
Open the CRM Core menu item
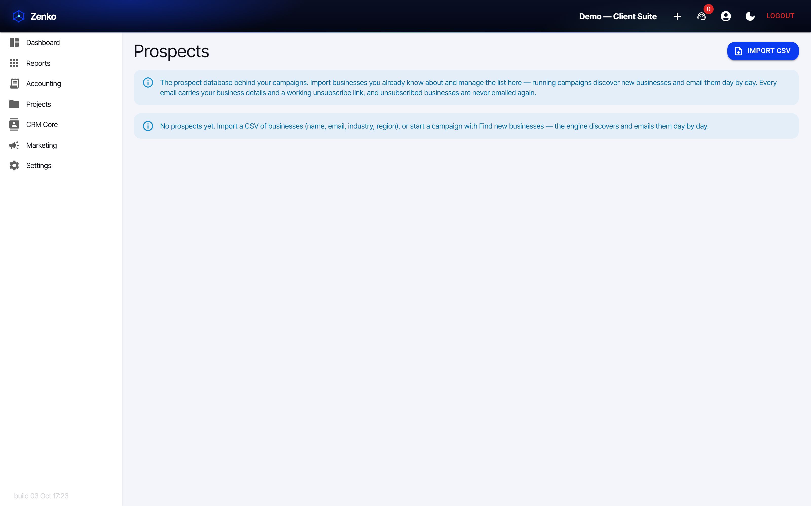(61, 124)
